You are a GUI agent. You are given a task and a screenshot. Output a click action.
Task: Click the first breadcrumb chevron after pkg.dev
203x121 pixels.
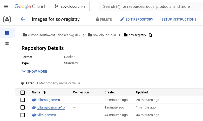pyautogui.click(x=84, y=35)
